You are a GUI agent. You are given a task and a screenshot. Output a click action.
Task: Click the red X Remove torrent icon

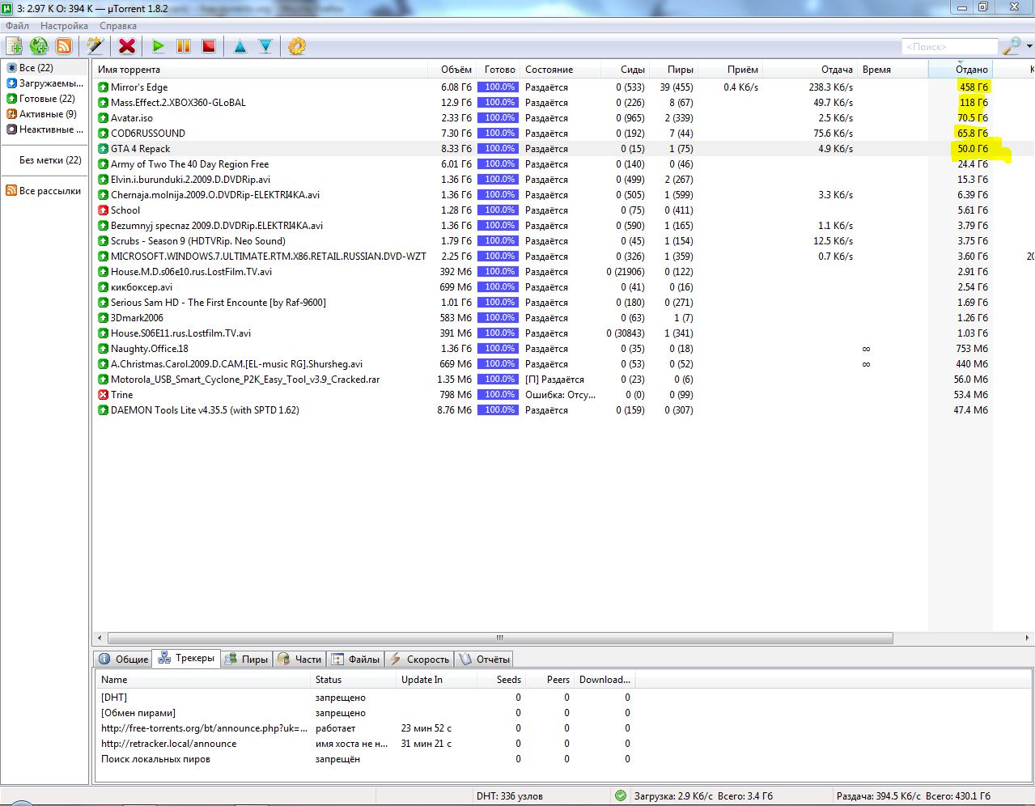coord(127,46)
